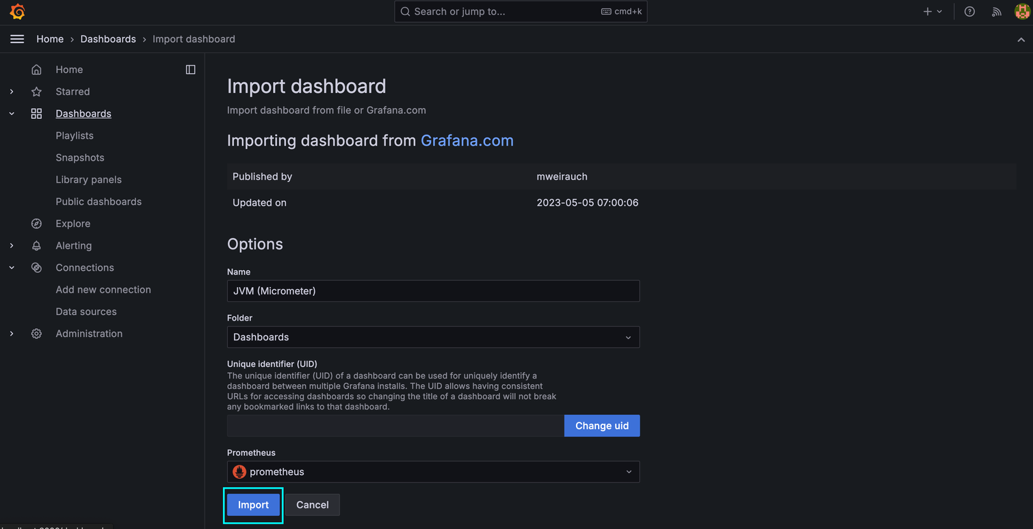Image resolution: width=1033 pixels, height=529 pixels.
Task: Click Dashboards in the breadcrumb
Action: pos(108,39)
